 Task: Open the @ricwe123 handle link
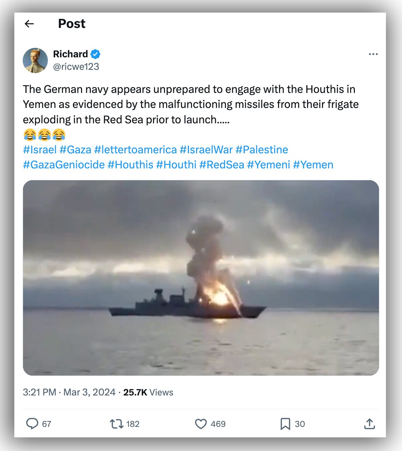(x=76, y=67)
